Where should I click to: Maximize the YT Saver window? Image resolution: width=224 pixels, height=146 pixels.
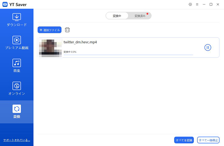click(x=211, y=4)
